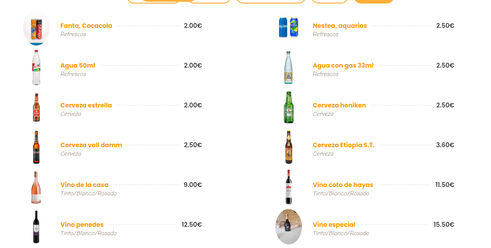This screenshot has width=491, height=248.
Task: Click the Nestea and Aquarius cans image
Action: click(289, 27)
